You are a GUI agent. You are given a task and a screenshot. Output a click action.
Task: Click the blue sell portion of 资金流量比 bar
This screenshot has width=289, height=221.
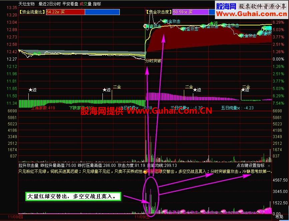(x=102, y=12)
